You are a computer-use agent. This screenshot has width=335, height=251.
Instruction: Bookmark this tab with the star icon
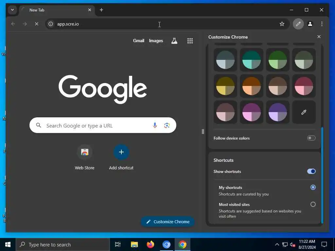282,24
